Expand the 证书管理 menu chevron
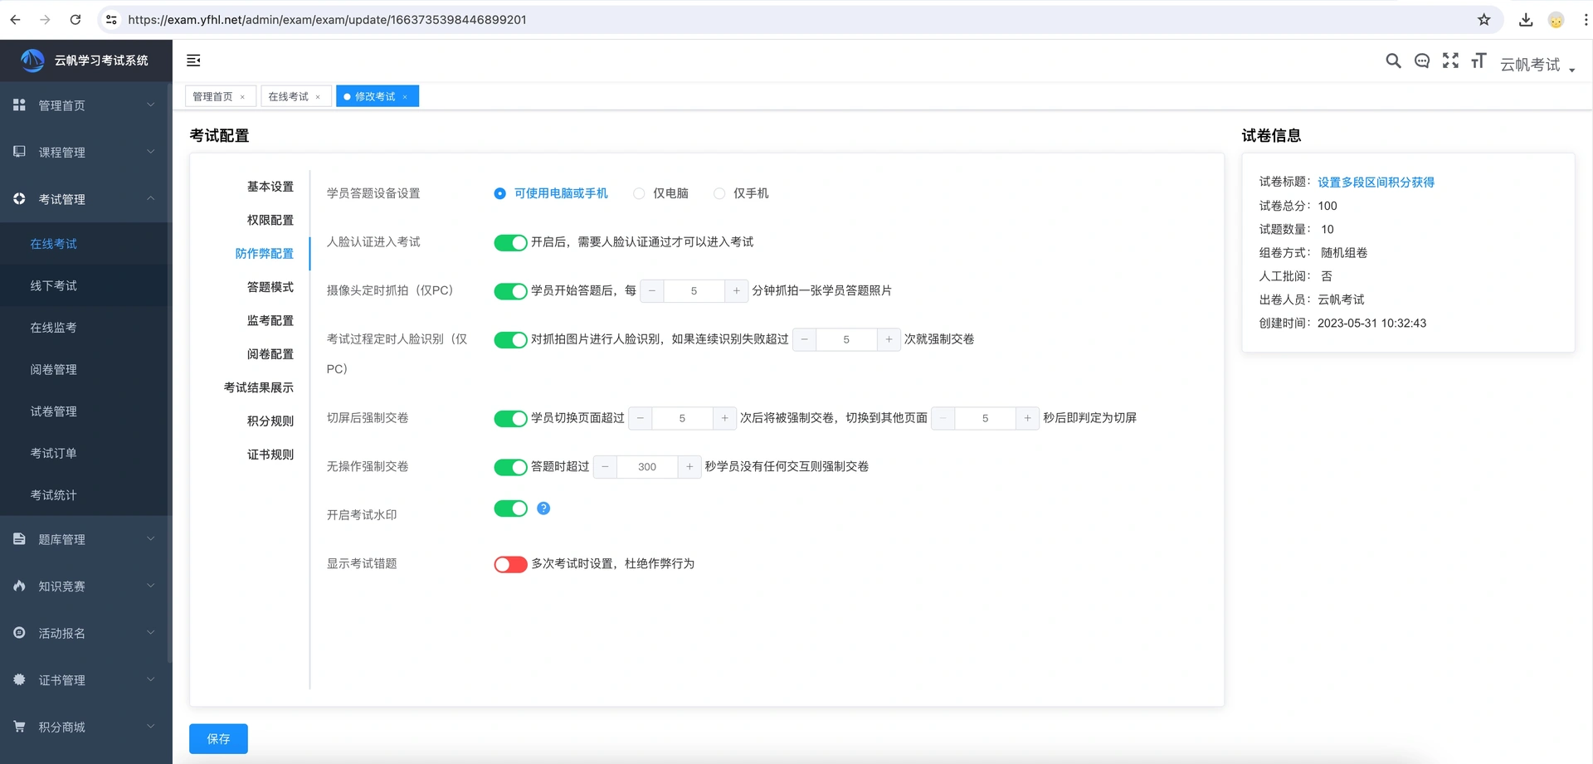Viewport: 1593px width, 764px height. [x=151, y=679]
